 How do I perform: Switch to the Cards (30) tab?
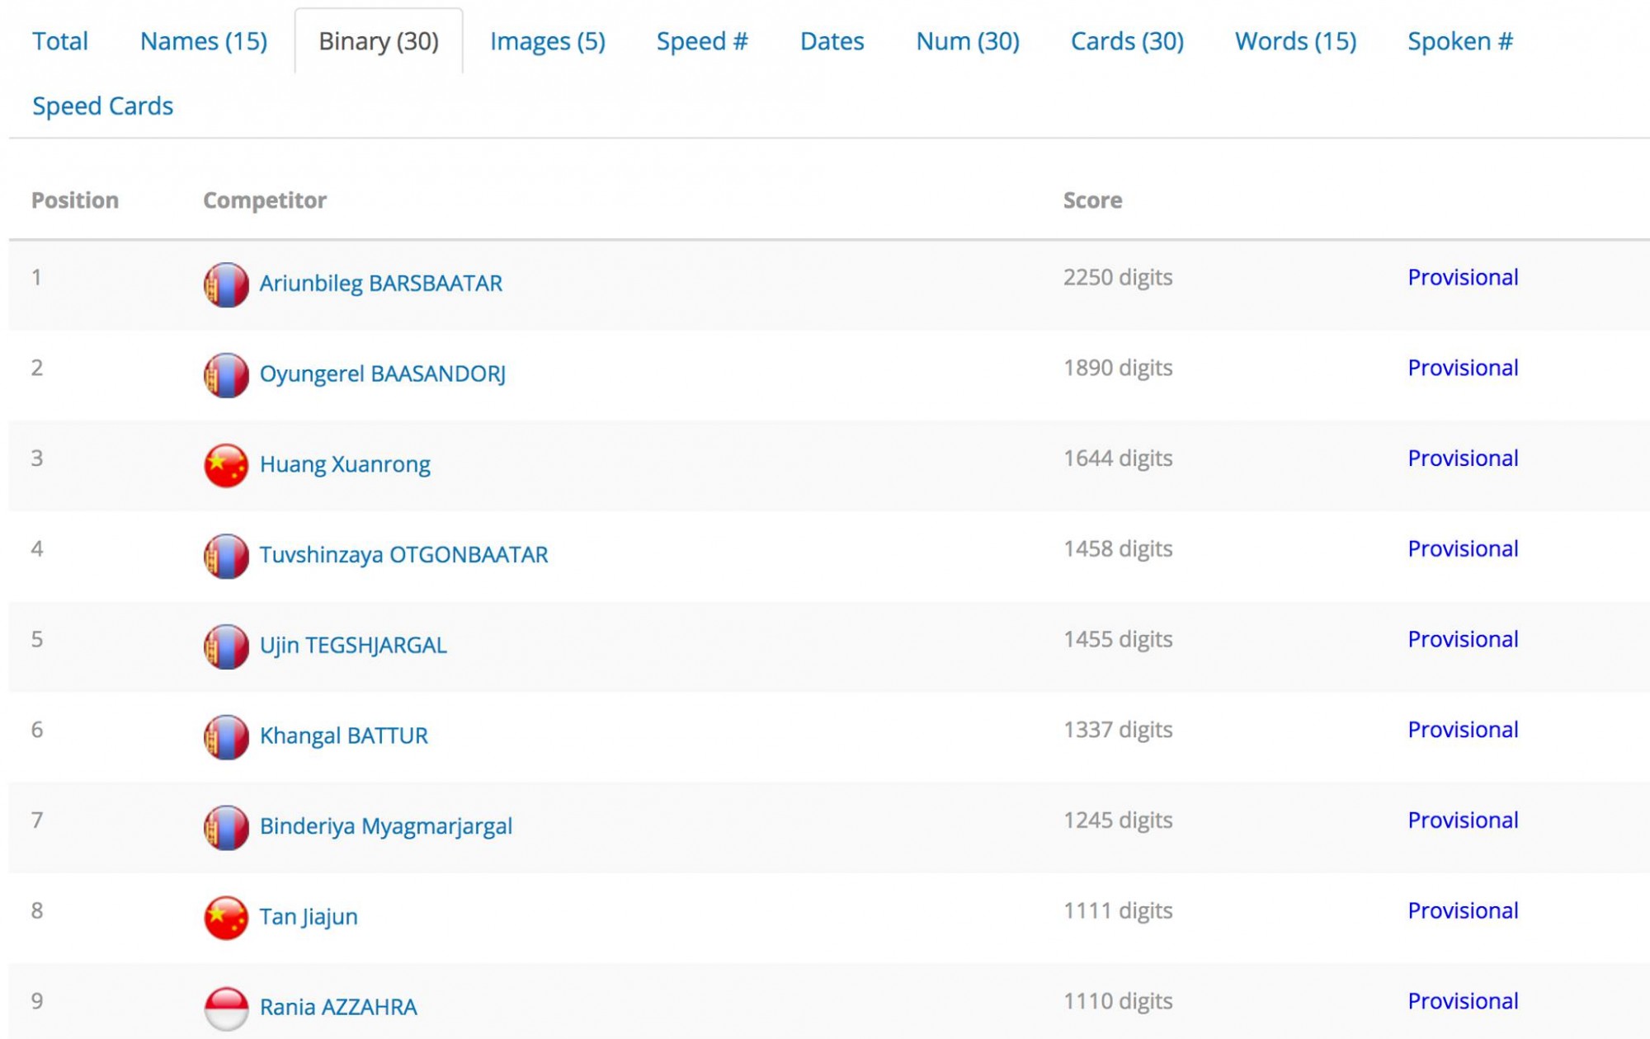(1126, 41)
